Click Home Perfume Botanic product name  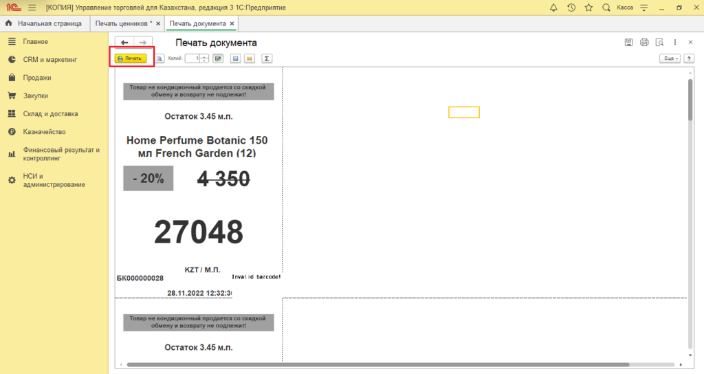pyautogui.click(x=197, y=146)
